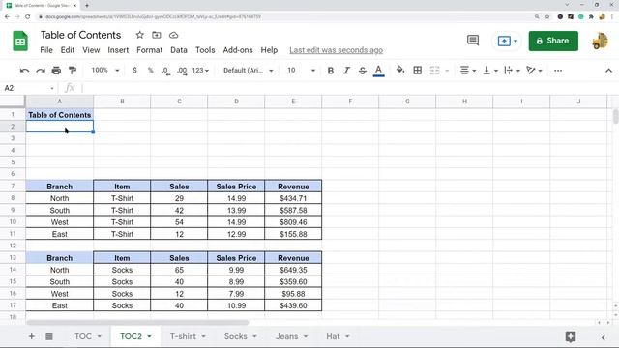Click the Move to folder icon

click(157, 35)
